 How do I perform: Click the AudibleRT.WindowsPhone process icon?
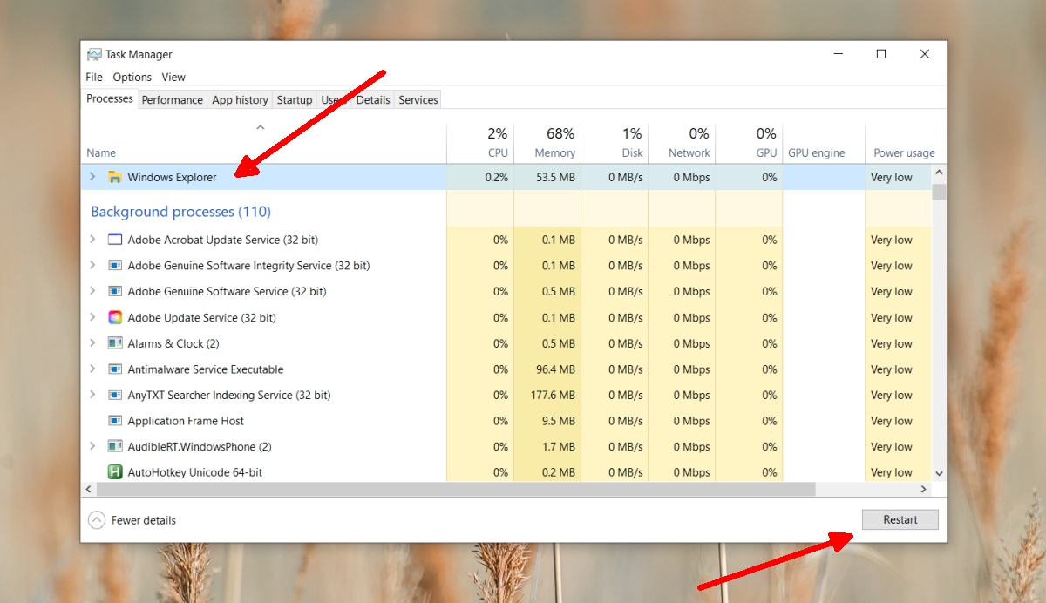[114, 446]
